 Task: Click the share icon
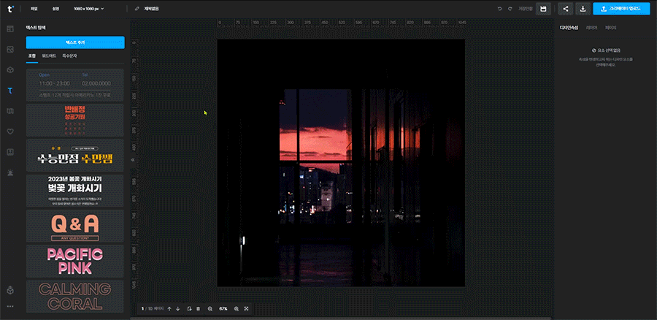pos(564,9)
